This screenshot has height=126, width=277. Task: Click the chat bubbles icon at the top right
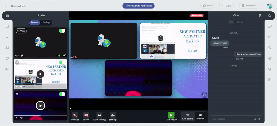click(x=270, y=16)
